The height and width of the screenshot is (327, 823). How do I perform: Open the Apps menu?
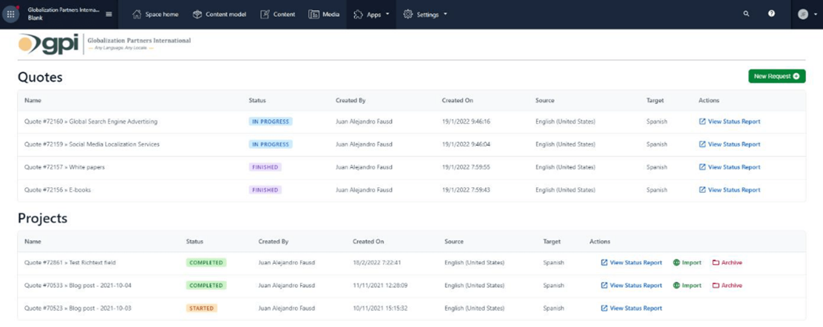point(371,14)
